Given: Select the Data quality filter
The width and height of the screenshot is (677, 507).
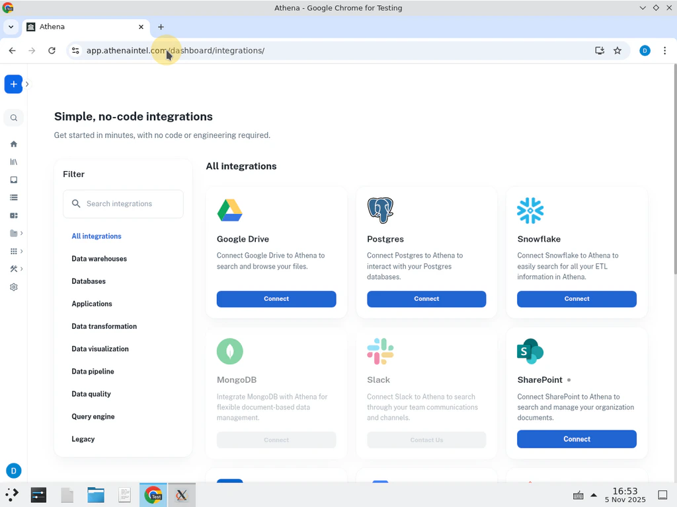Looking at the screenshot, I should tap(91, 394).
